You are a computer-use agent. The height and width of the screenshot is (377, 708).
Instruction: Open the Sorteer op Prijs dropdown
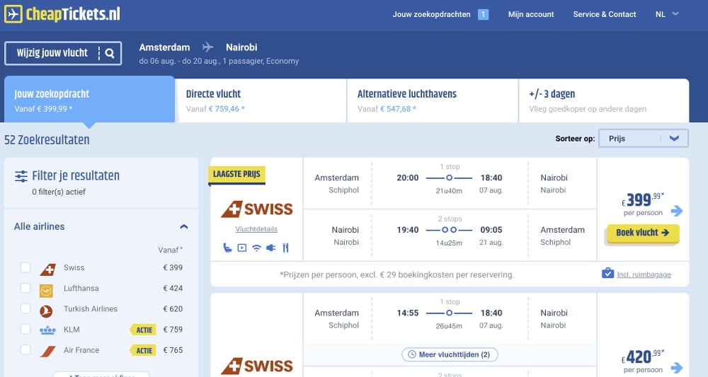click(x=644, y=139)
